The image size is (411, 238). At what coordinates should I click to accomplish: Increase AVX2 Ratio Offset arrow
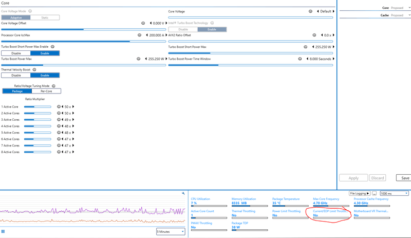pyautogui.click(x=333, y=35)
